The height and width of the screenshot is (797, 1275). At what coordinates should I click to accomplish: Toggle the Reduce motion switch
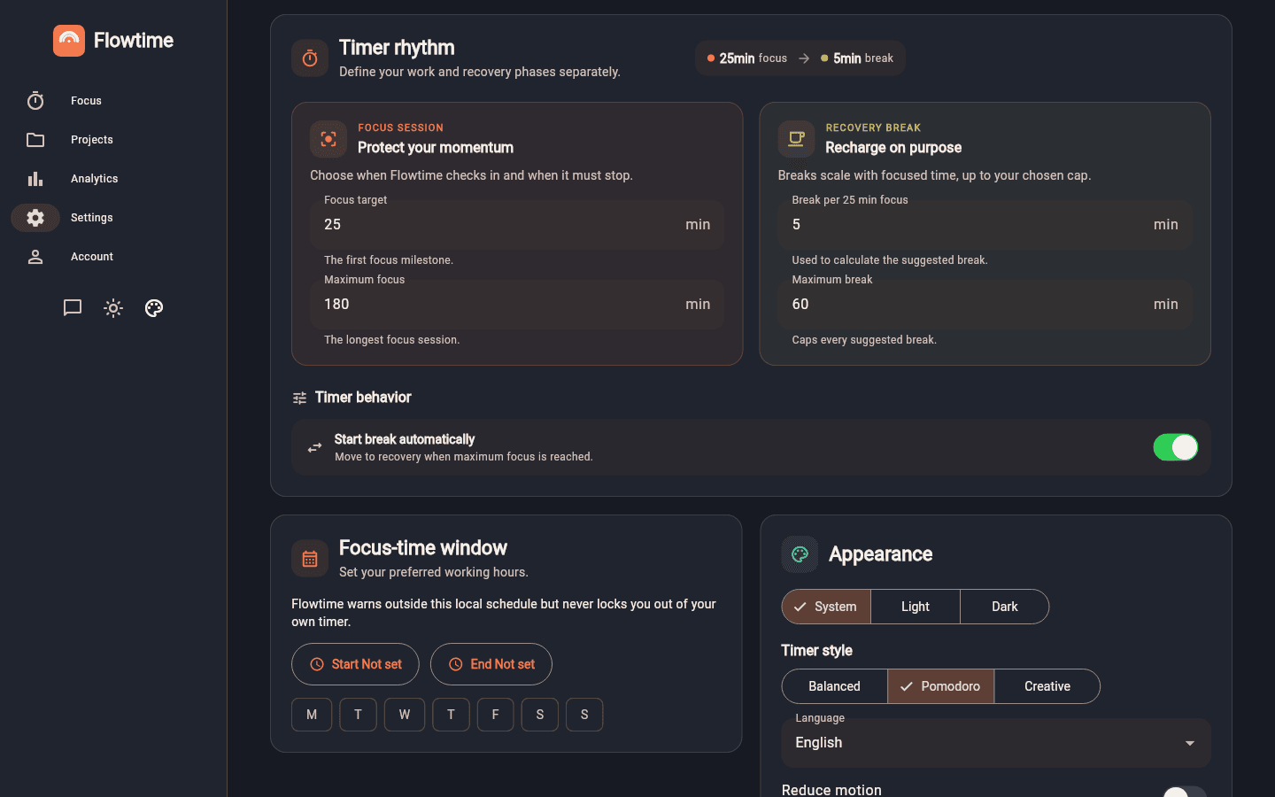(1185, 792)
